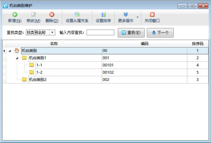This screenshot has width=211, height=143.
Task: Click the home icon of 机台类别 root
Action: pos(17,50)
